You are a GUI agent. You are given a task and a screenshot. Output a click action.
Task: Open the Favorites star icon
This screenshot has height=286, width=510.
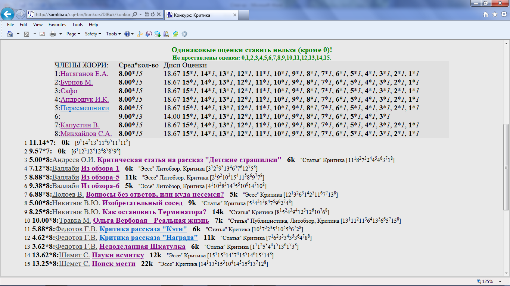[x=495, y=15]
